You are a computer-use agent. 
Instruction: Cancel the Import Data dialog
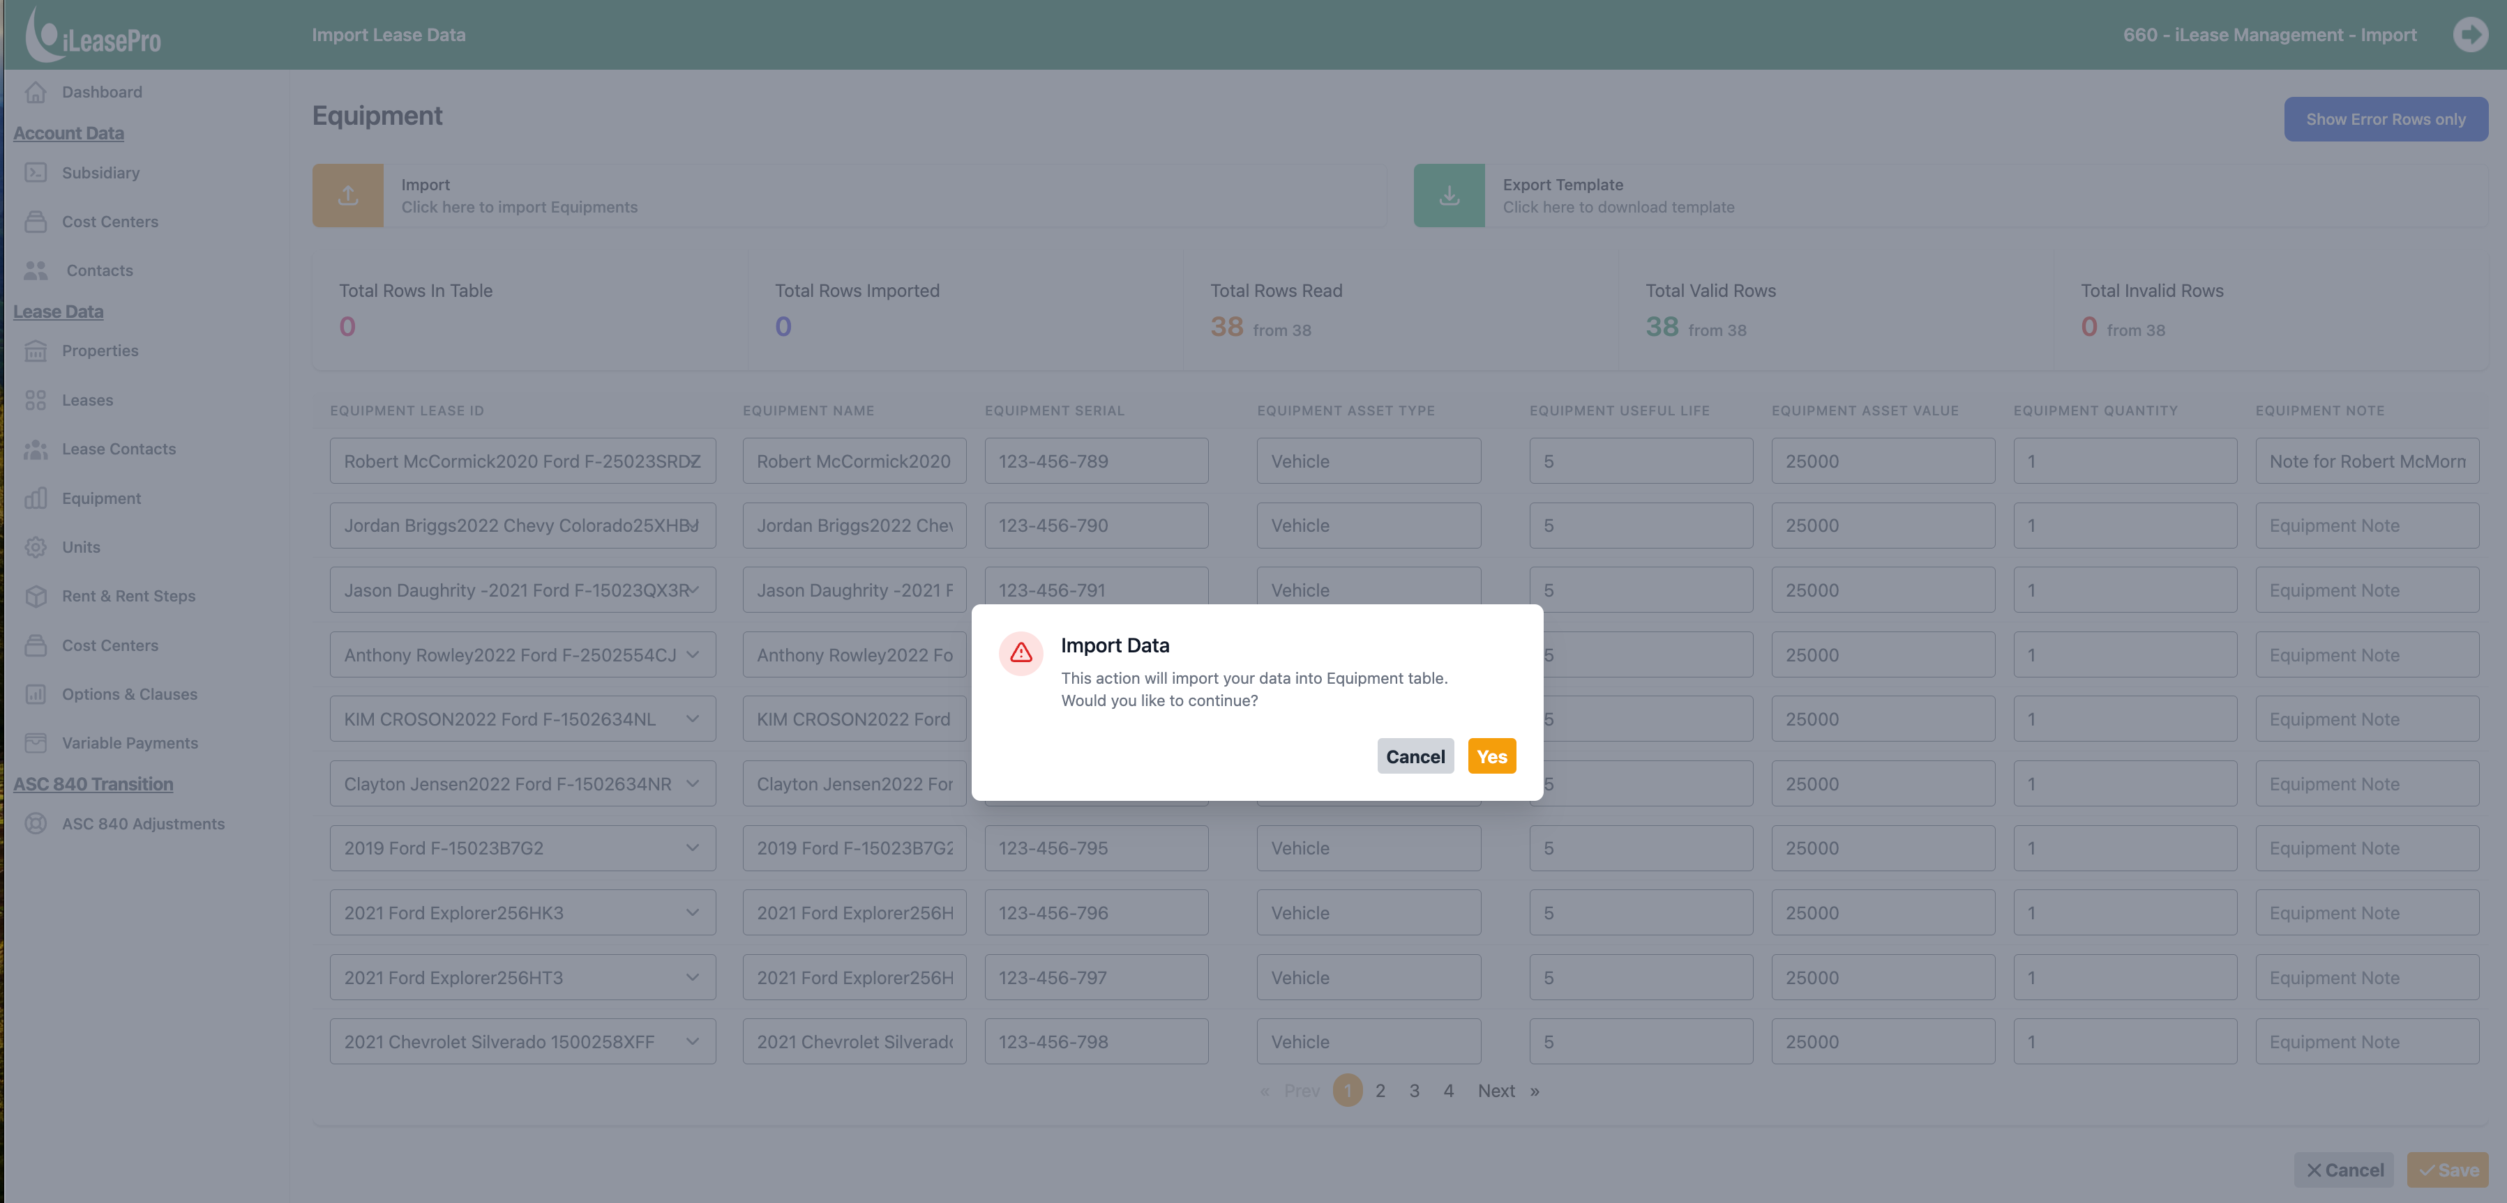pyautogui.click(x=1415, y=757)
